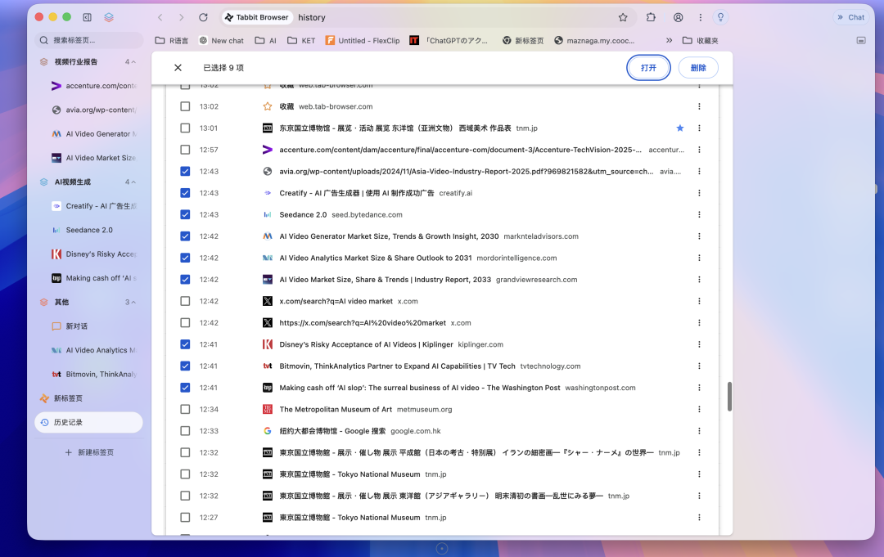Click the 搜索标签页 search field
Screen dimensions: 884x557
[88, 40]
